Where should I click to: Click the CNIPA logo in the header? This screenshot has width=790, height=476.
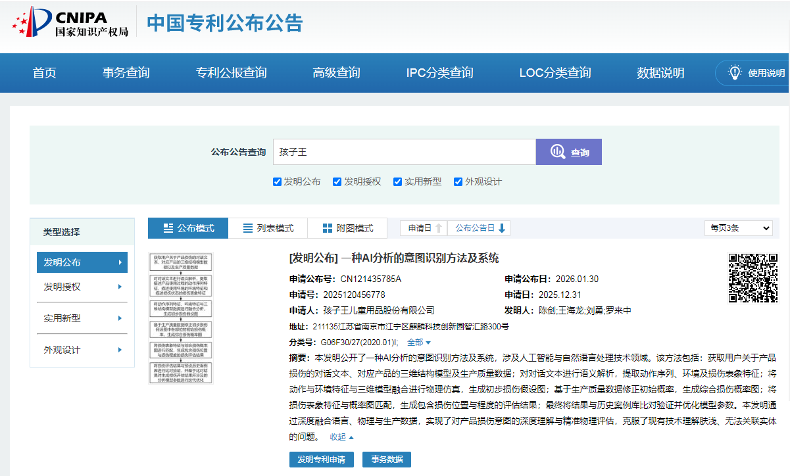click(70, 23)
